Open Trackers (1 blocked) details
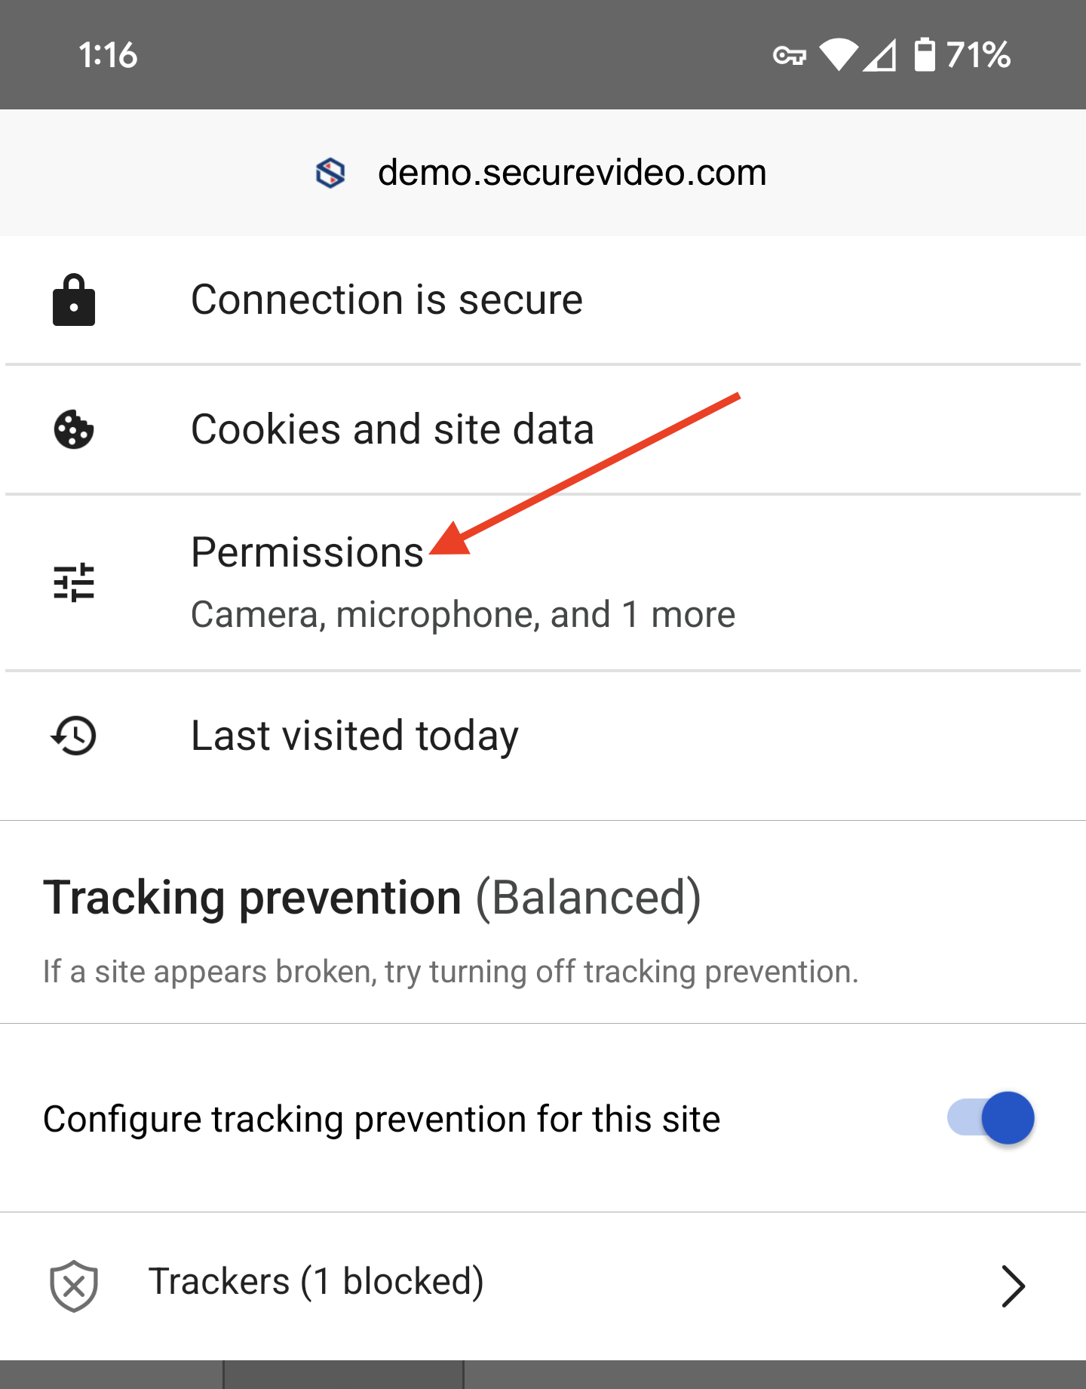 pyautogui.click(x=317, y=1282)
